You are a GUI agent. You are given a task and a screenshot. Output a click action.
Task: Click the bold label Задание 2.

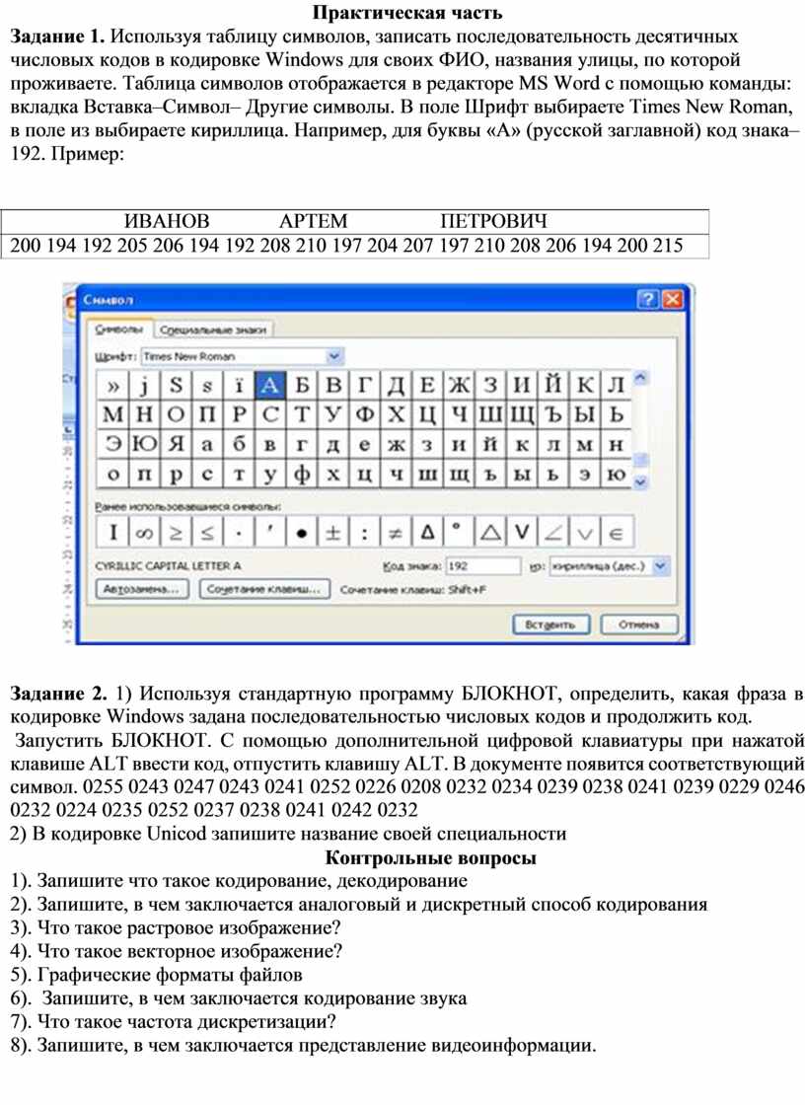(58, 694)
